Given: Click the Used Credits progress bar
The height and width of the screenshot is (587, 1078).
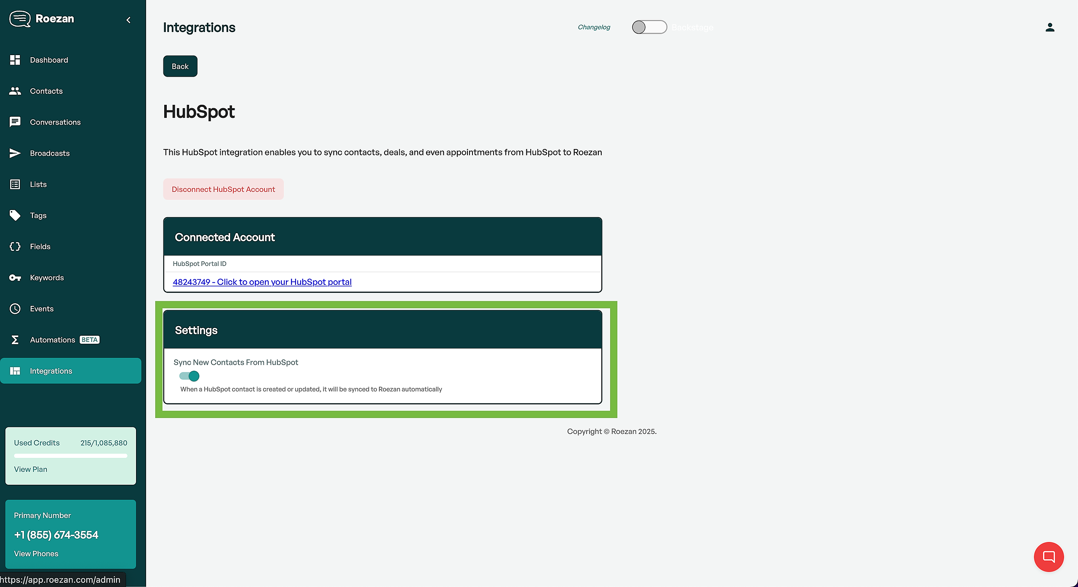Looking at the screenshot, I should [x=70, y=456].
